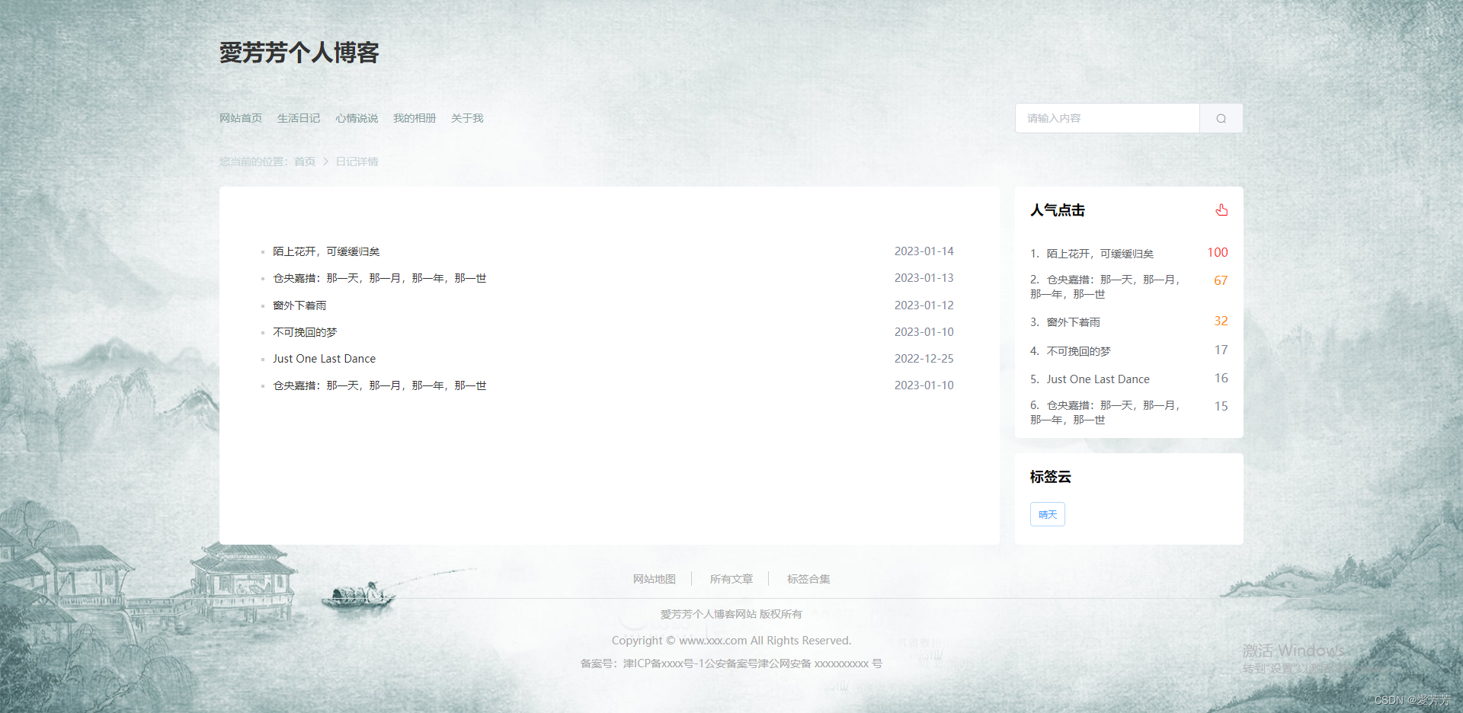Click the hand-pointer icon beside 人气点击
1463x713 pixels.
(1221, 210)
